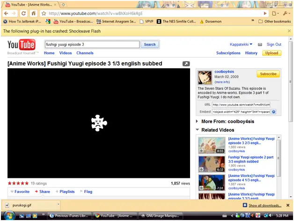Open the episode 3 2/3 related video thumbnail
Image resolution: width=294 pixels, height=221 pixels.
point(212,146)
